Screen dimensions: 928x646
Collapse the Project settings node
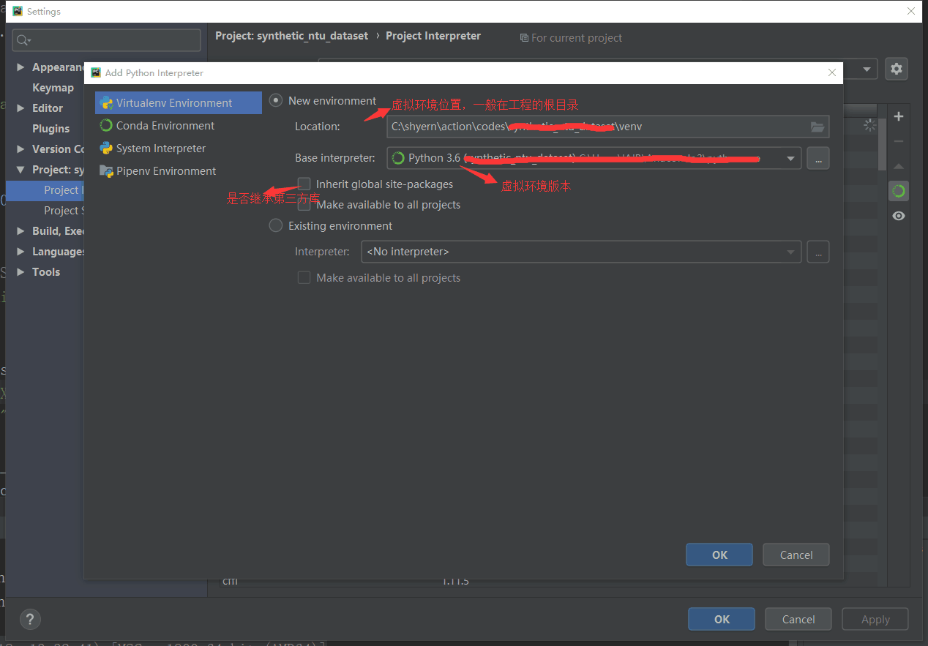pyautogui.click(x=20, y=170)
